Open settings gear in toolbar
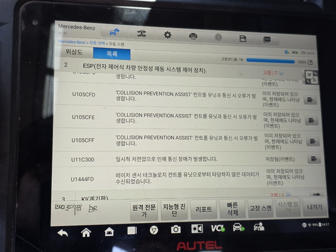Viewport: 336px width, 252px height. pos(167,35)
